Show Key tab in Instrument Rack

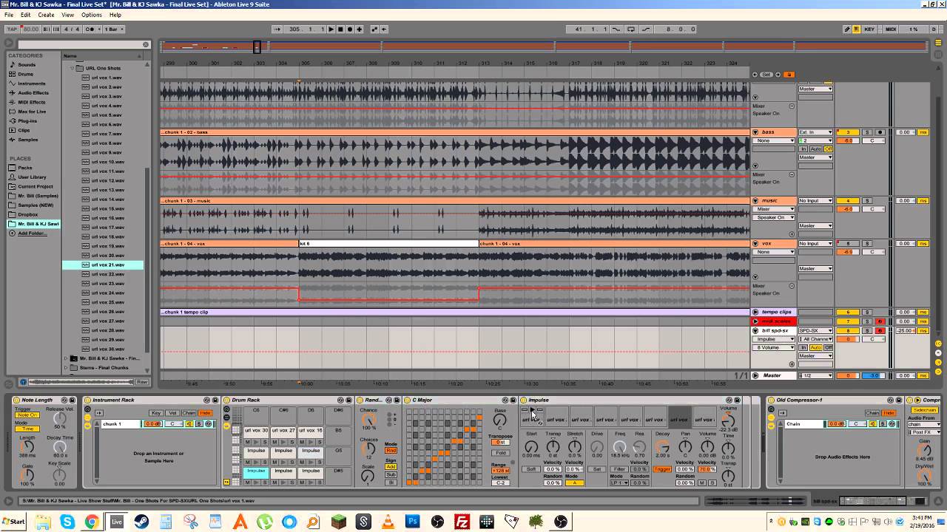pyautogui.click(x=156, y=413)
